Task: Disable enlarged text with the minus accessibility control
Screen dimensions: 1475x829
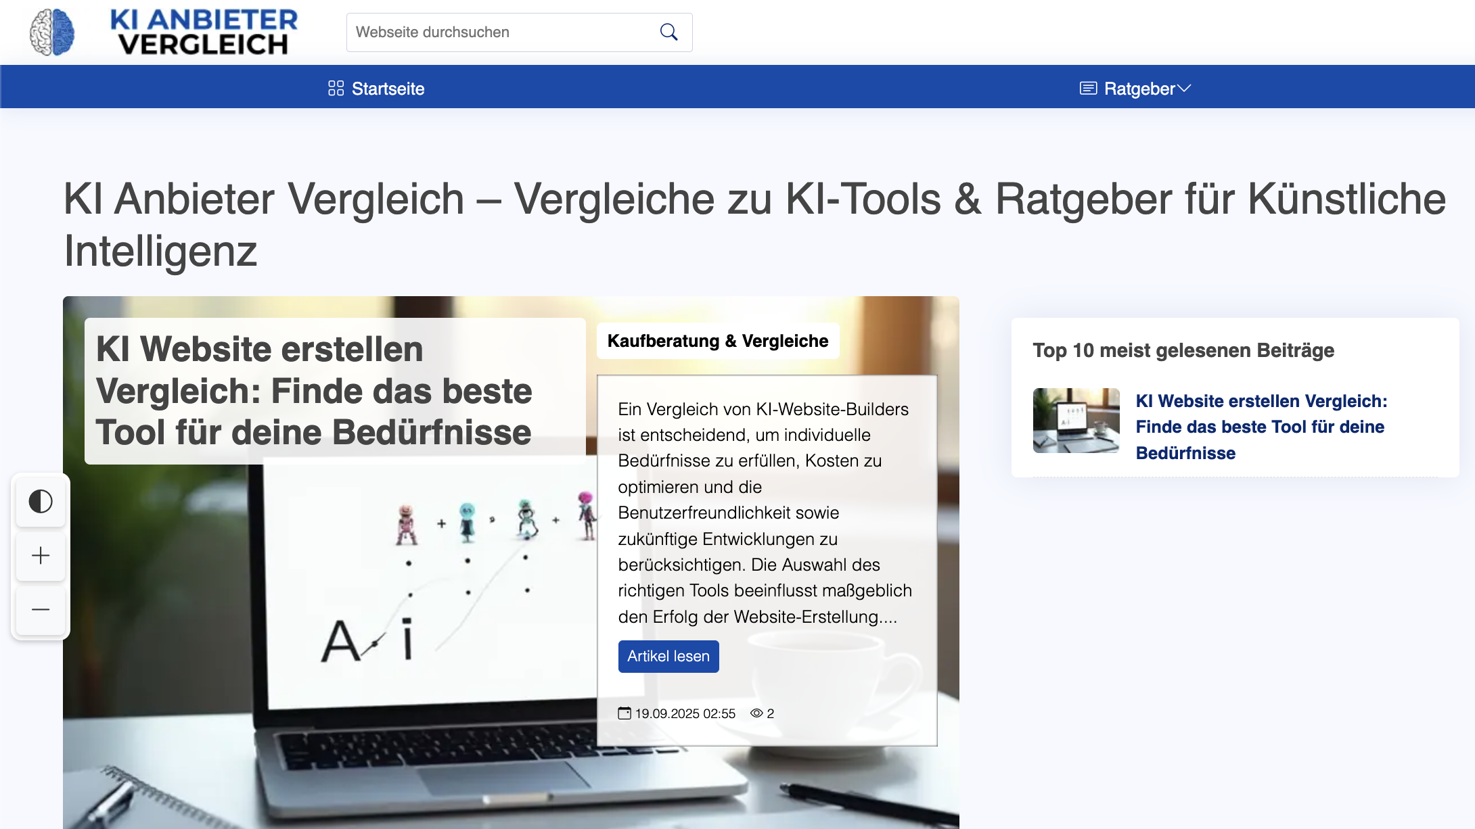Action: pyautogui.click(x=40, y=609)
